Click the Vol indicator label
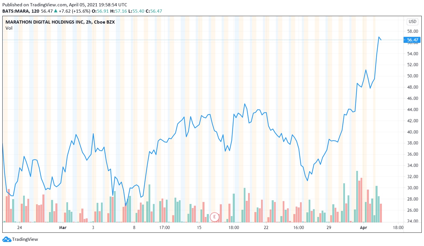This screenshot has height=246, width=424. [9, 28]
